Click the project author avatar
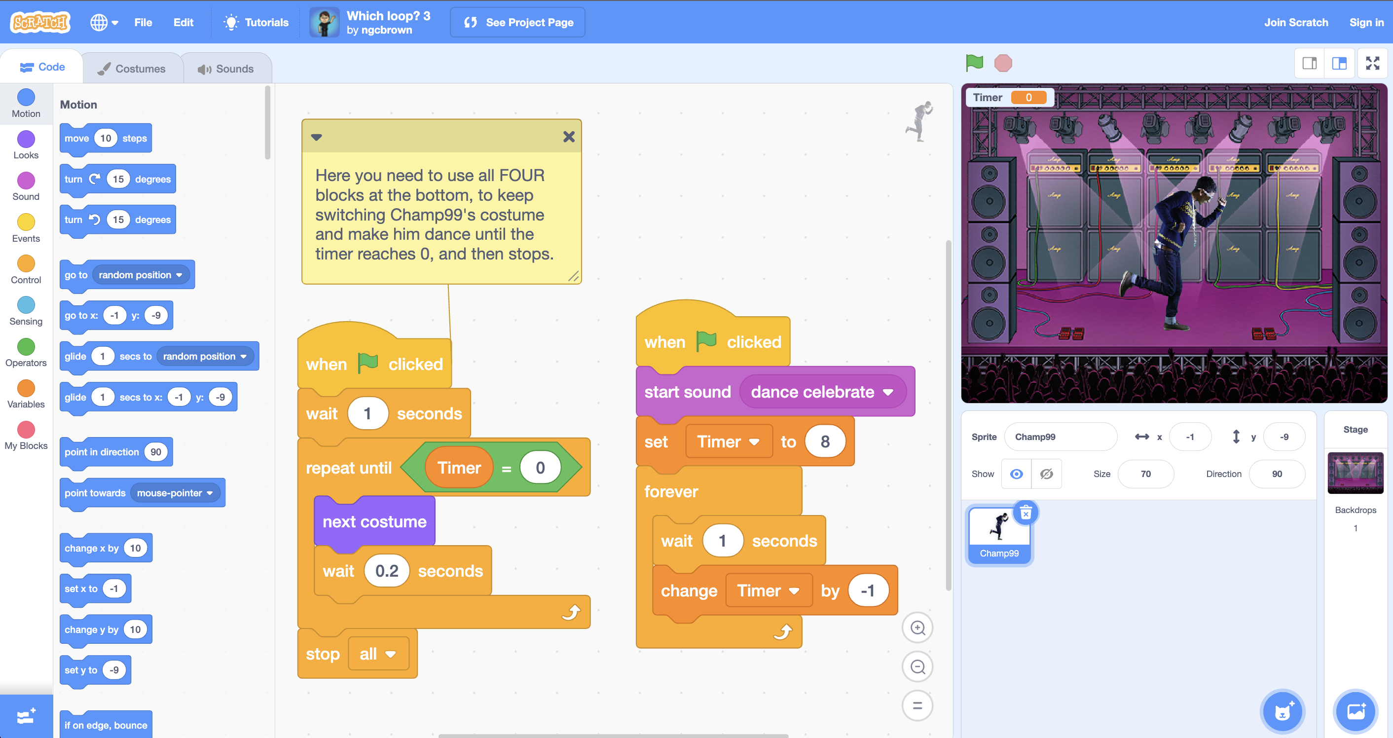This screenshot has width=1393, height=738. pos(325,22)
